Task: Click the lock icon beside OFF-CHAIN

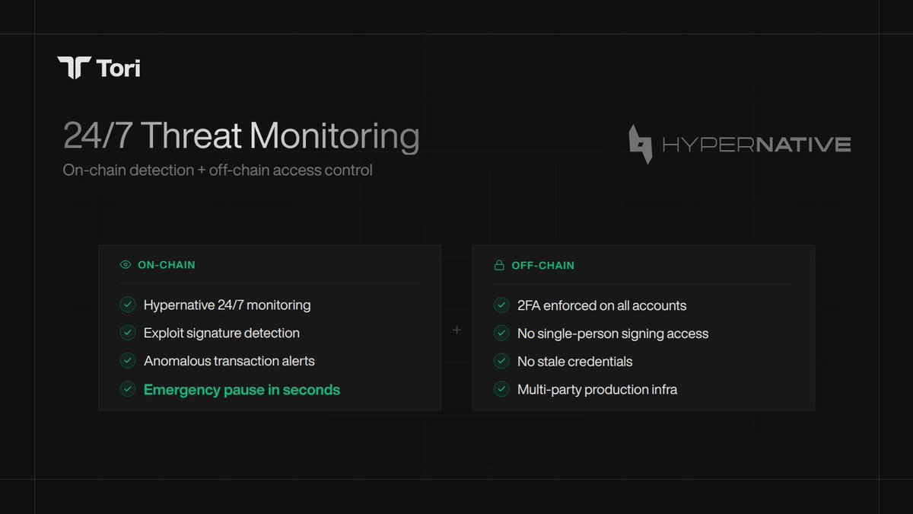Action: click(500, 266)
